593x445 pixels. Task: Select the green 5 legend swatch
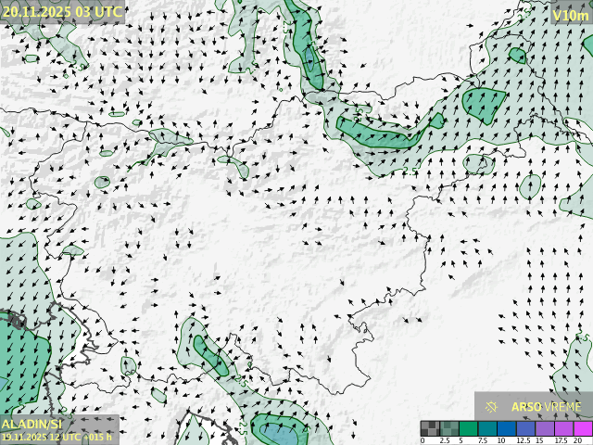468,428
